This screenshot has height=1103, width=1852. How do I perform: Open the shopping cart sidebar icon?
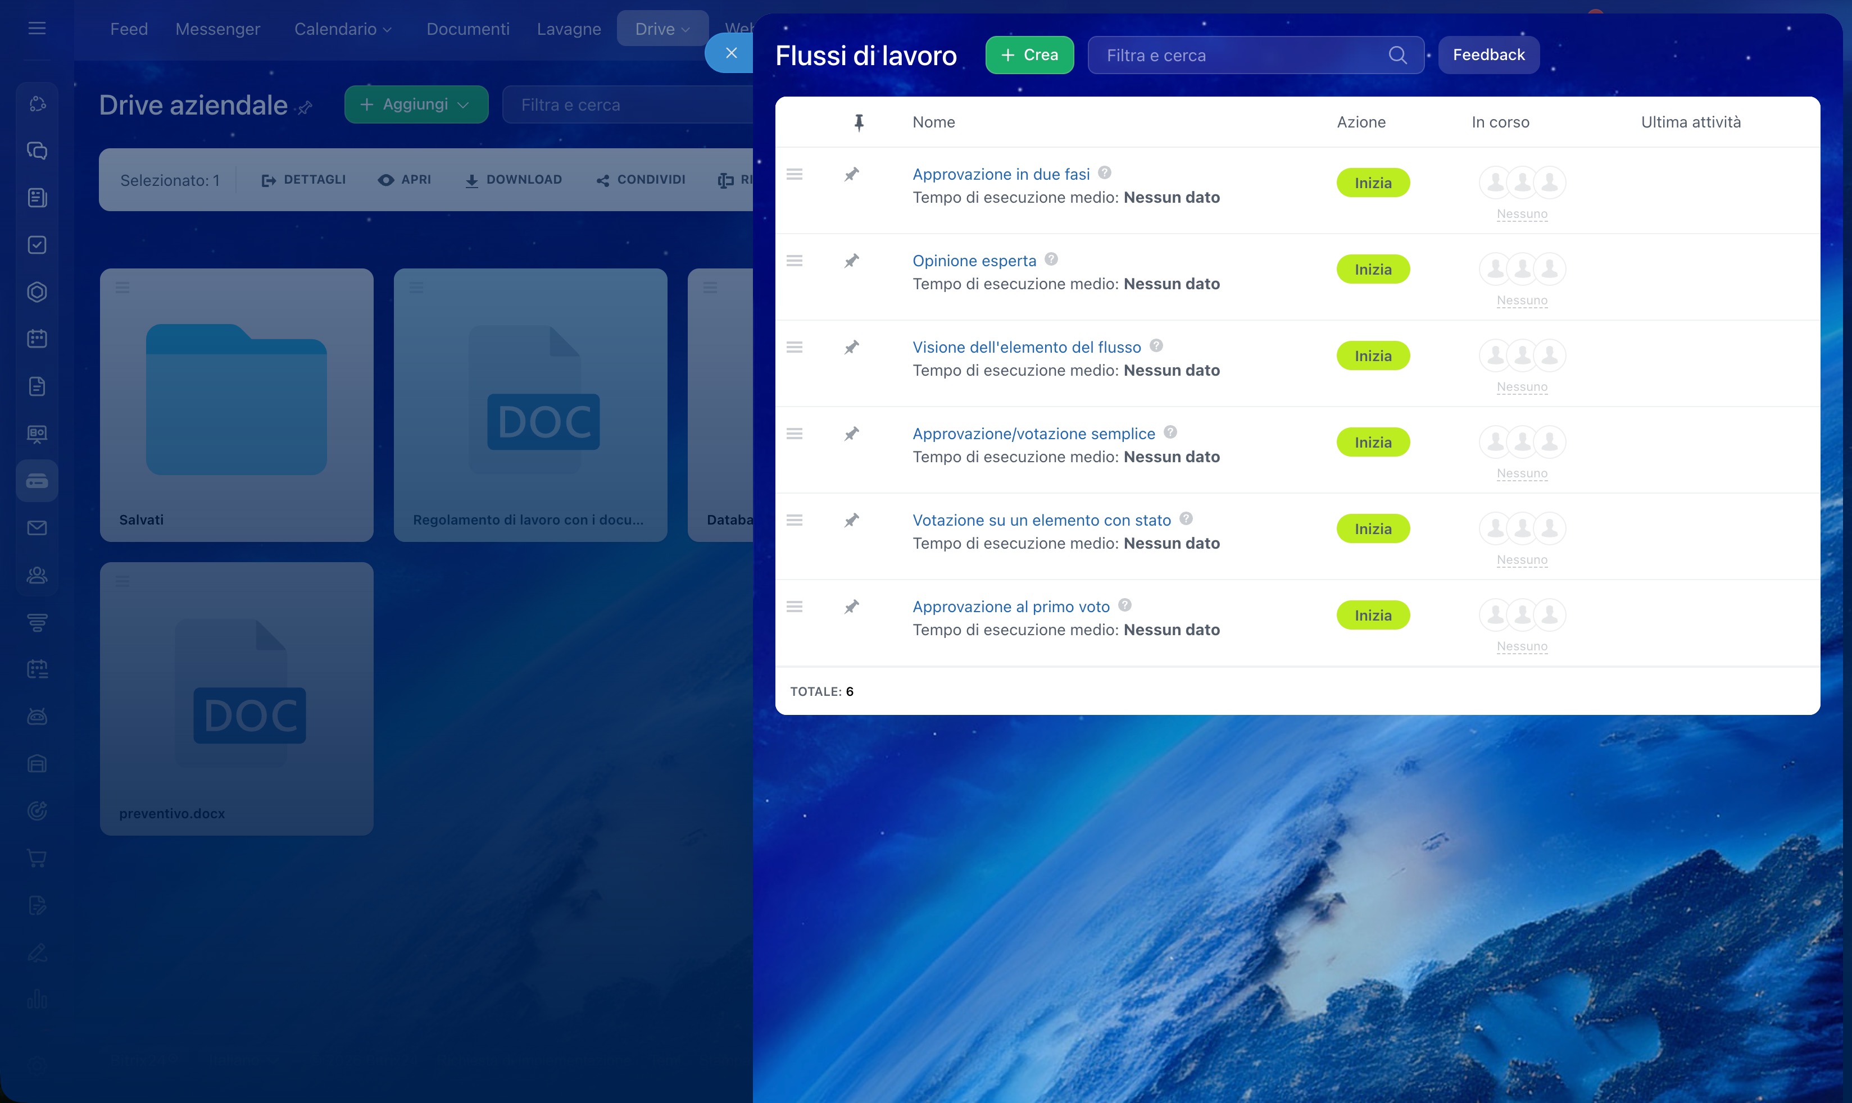[37, 859]
